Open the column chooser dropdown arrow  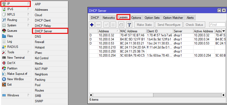224,31
